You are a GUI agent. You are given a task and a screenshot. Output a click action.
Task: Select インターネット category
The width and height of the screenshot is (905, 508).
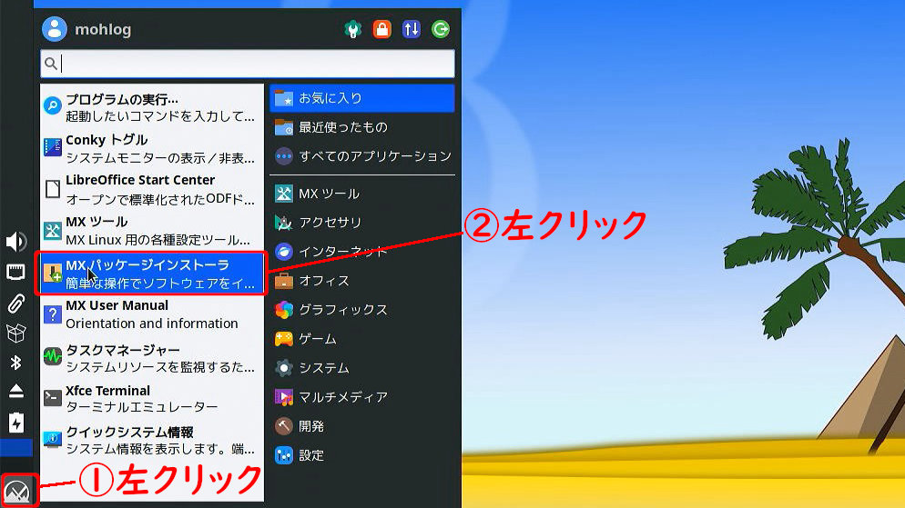point(362,252)
